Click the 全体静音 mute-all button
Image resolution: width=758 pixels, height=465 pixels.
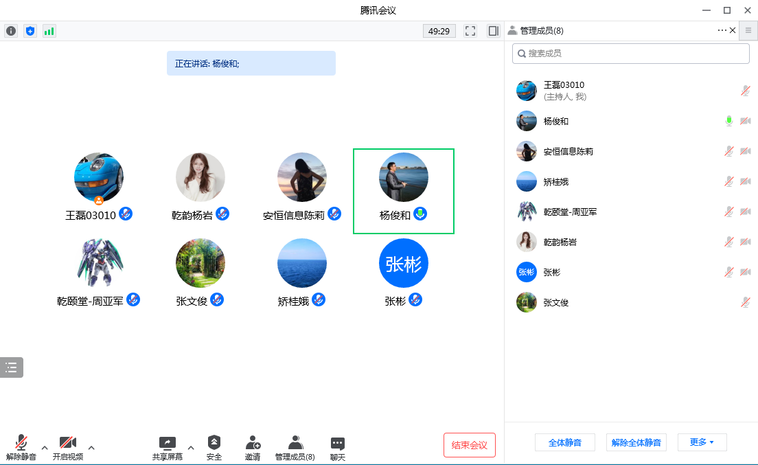pyautogui.click(x=565, y=442)
